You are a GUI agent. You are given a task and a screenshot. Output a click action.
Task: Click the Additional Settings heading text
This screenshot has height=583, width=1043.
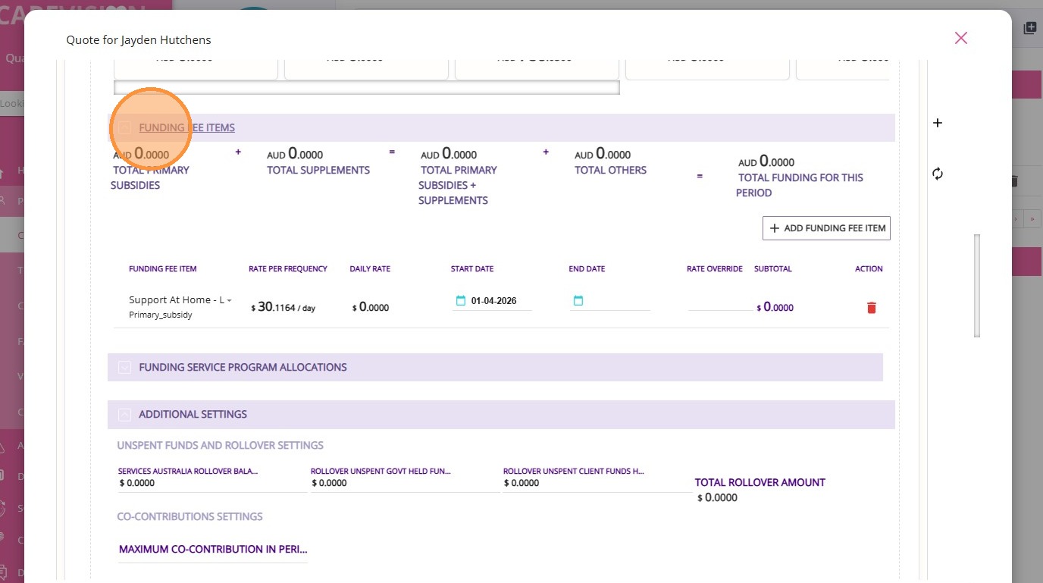pos(193,415)
